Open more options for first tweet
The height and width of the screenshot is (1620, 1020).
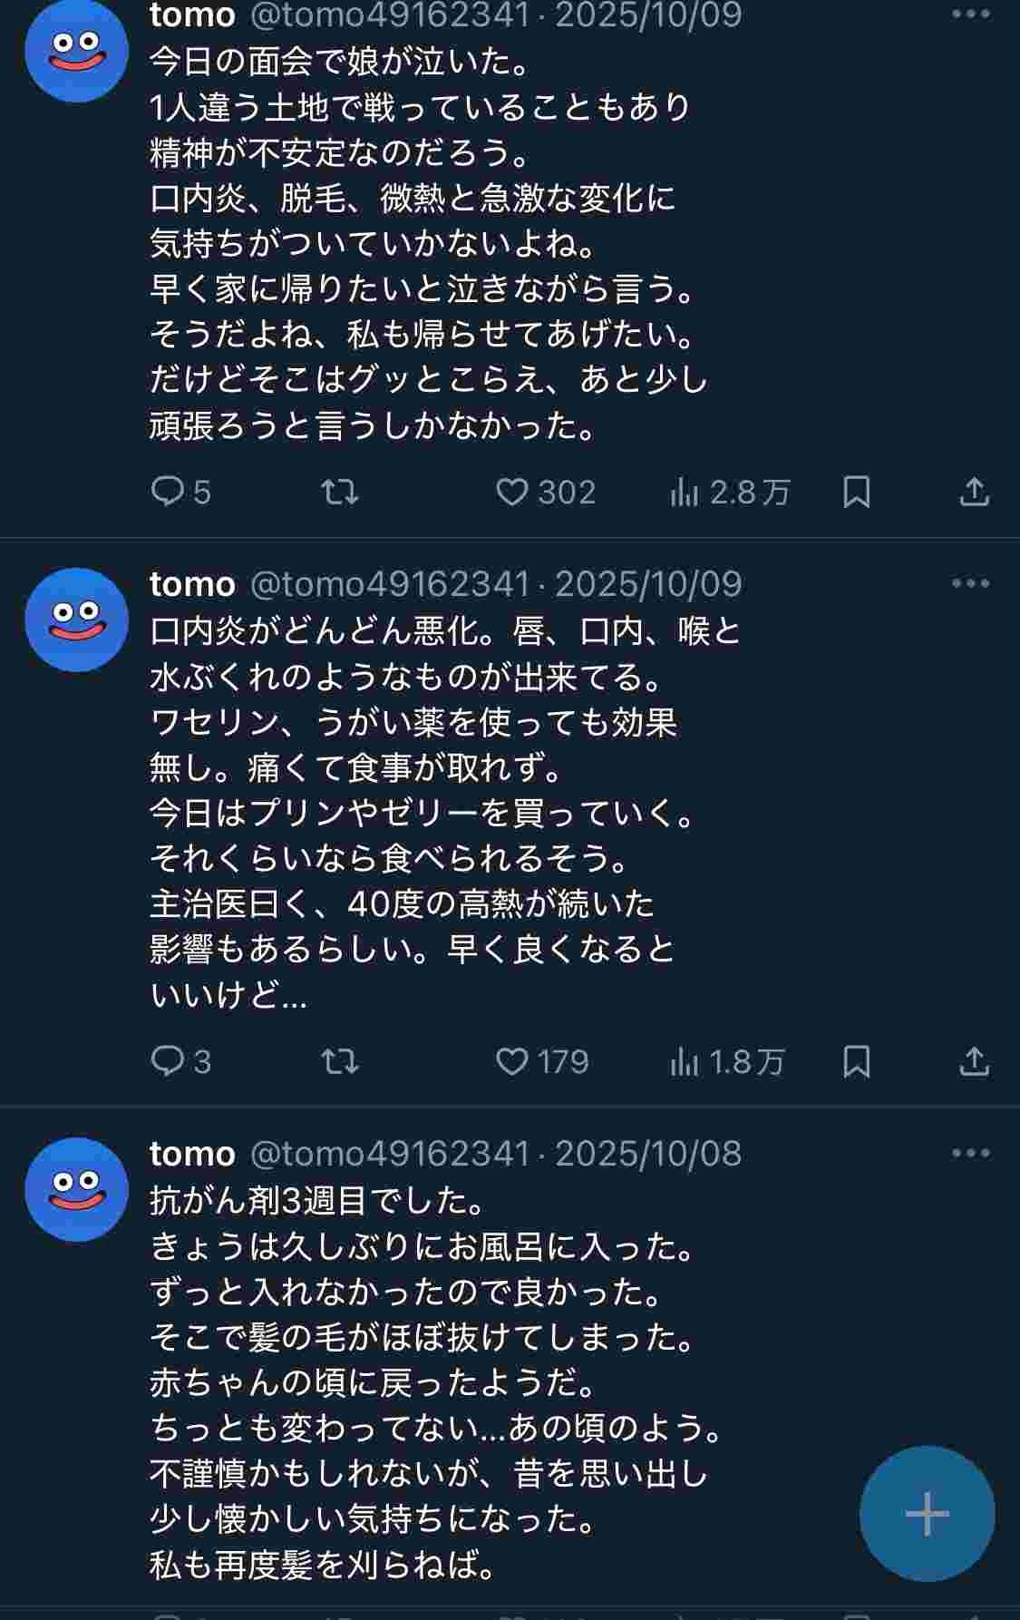[x=970, y=15]
